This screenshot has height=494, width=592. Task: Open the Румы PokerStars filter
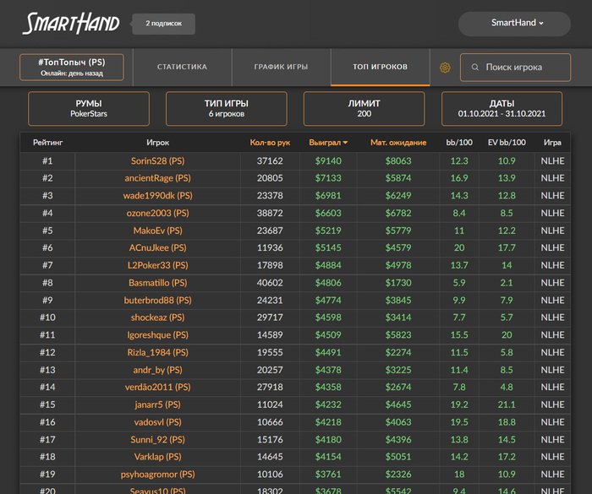(89, 109)
